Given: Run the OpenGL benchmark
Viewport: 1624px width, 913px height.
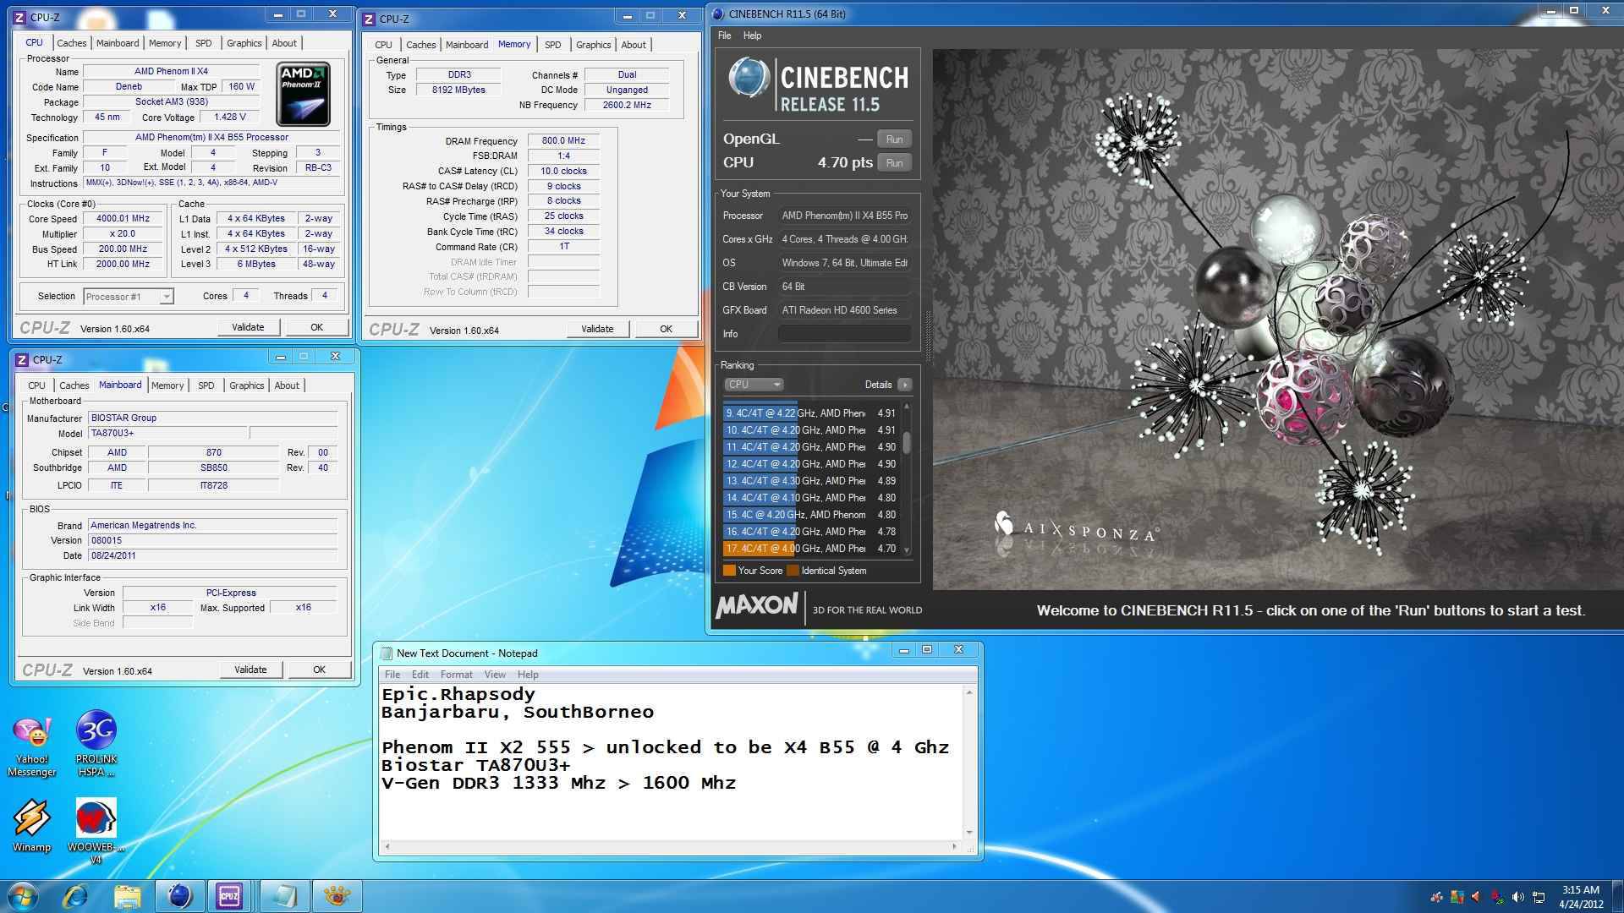Looking at the screenshot, I should 894,139.
